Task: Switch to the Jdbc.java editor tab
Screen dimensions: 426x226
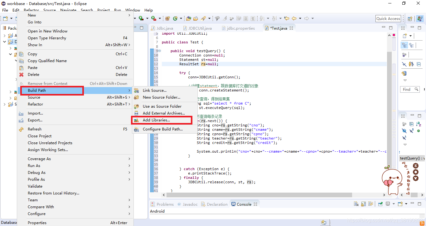Action: click(162, 28)
